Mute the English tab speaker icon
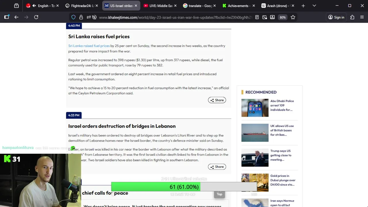Image resolution: width=368 pixels, height=207 pixels. 34,6
